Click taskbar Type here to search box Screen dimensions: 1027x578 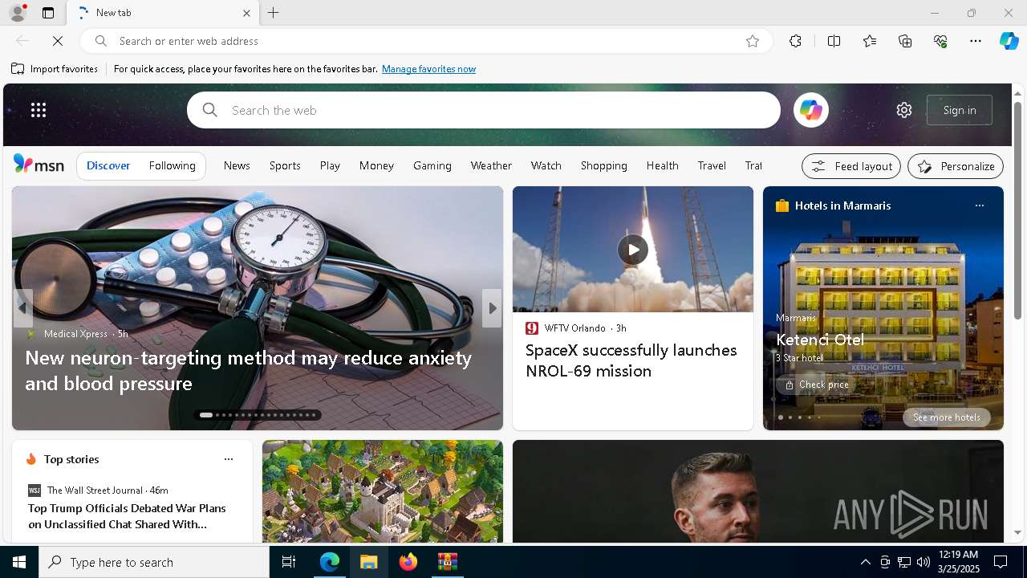point(154,562)
